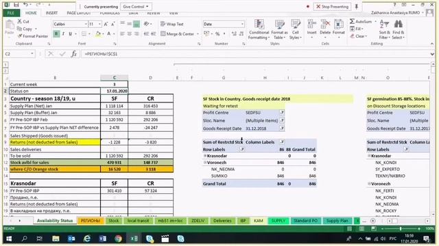439x246 pixels.
Task: Click in the formula bar
Action: click(x=254, y=54)
